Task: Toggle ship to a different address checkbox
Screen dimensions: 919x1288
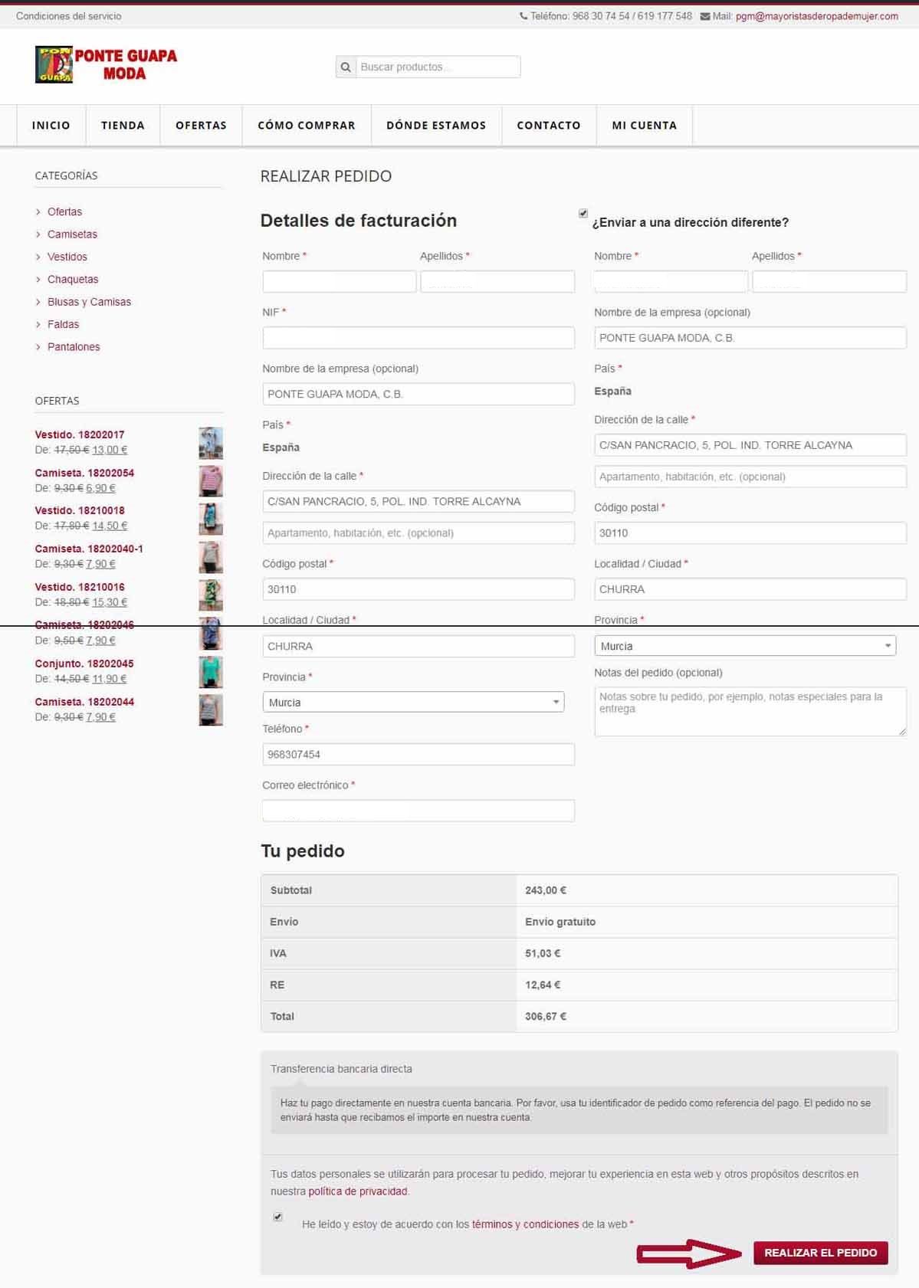Action: (x=583, y=214)
